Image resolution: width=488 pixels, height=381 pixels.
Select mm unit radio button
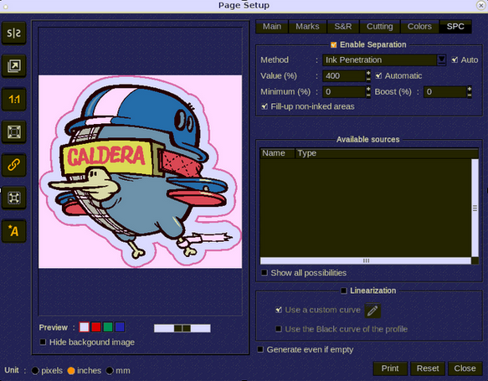(x=110, y=371)
